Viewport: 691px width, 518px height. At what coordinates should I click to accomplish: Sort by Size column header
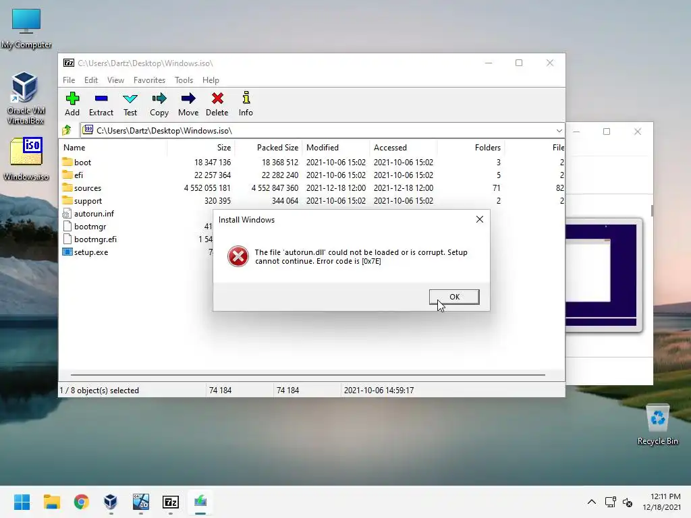click(x=200, y=148)
